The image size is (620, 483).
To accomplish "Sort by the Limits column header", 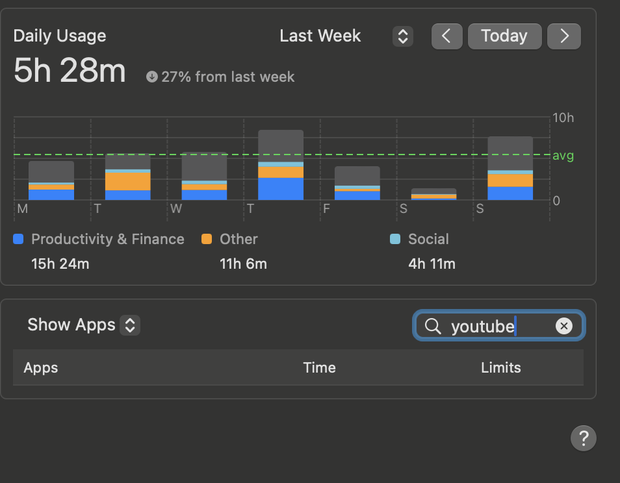I will (x=500, y=367).
